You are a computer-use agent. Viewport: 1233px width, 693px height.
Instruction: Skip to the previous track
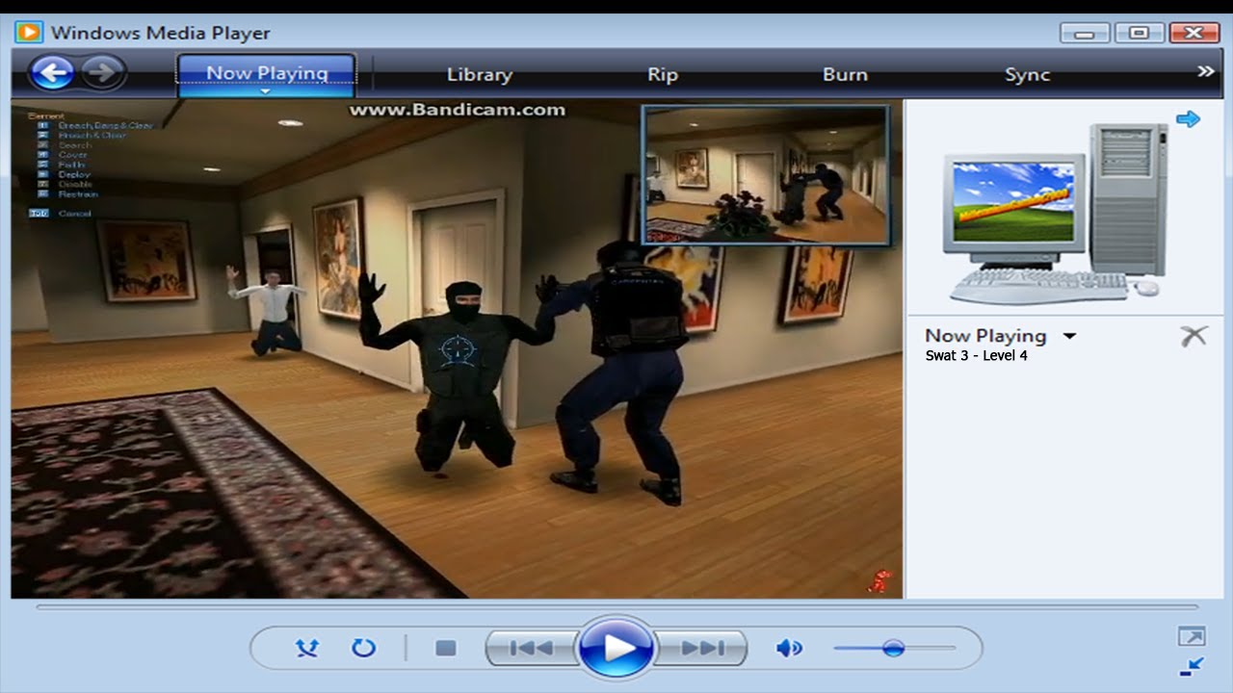click(530, 648)
